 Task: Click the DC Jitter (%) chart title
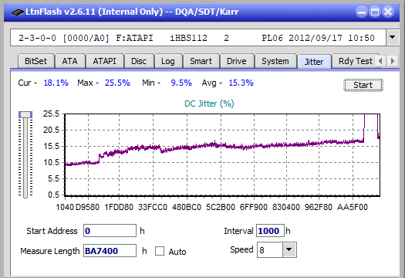(x=209, y=103)
